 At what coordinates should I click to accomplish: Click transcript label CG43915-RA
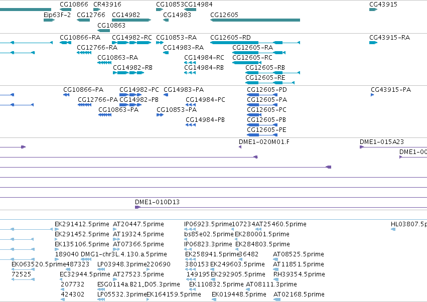coord(389,37)
